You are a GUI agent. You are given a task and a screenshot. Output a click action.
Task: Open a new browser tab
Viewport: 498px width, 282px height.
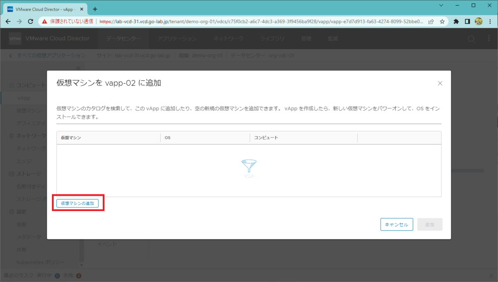pos(95,9)
